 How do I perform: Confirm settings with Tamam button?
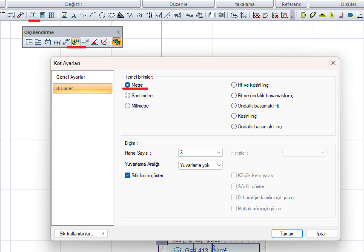point(287,234)
